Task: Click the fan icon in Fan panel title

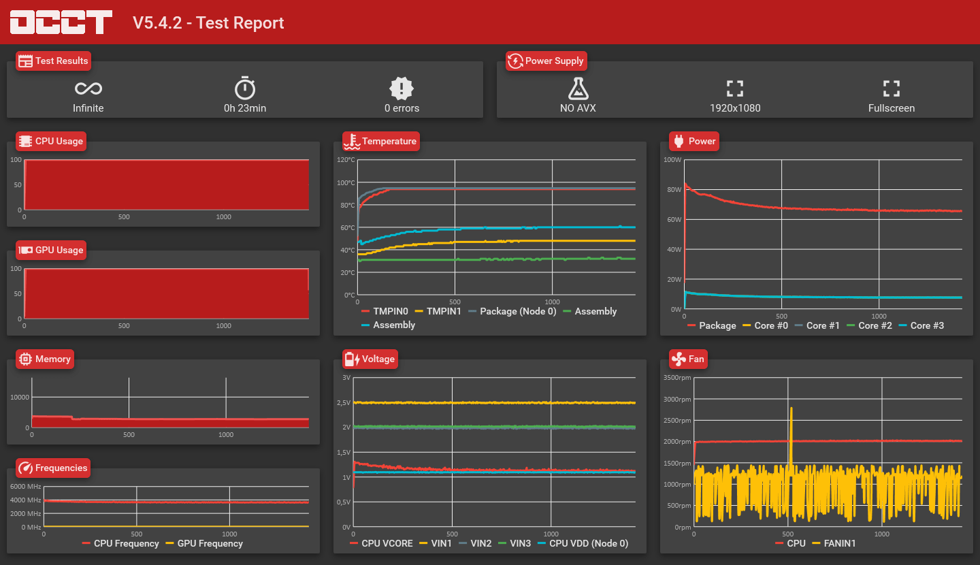Action: tap(679, 359)
